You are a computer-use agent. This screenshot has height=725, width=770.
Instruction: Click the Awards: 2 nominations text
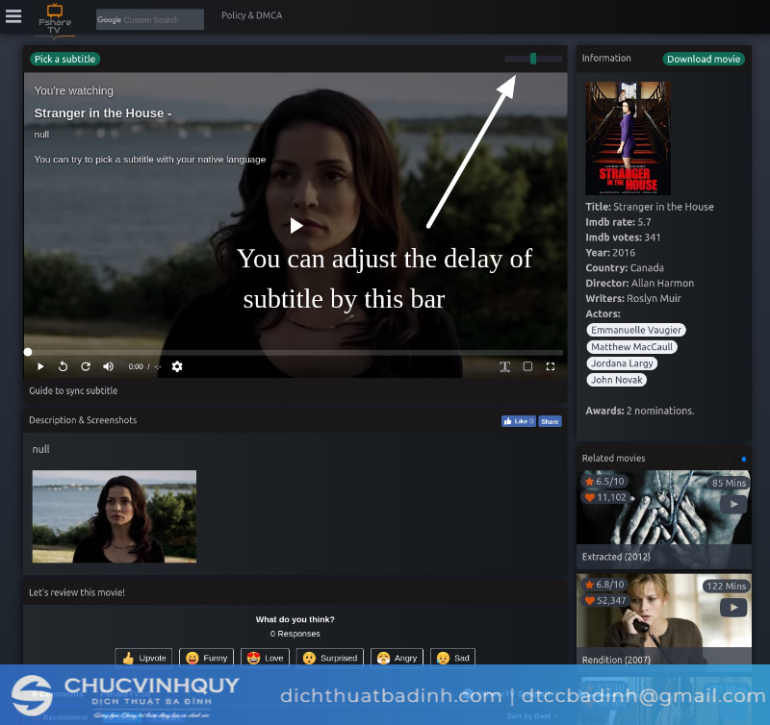pos(640,412)
